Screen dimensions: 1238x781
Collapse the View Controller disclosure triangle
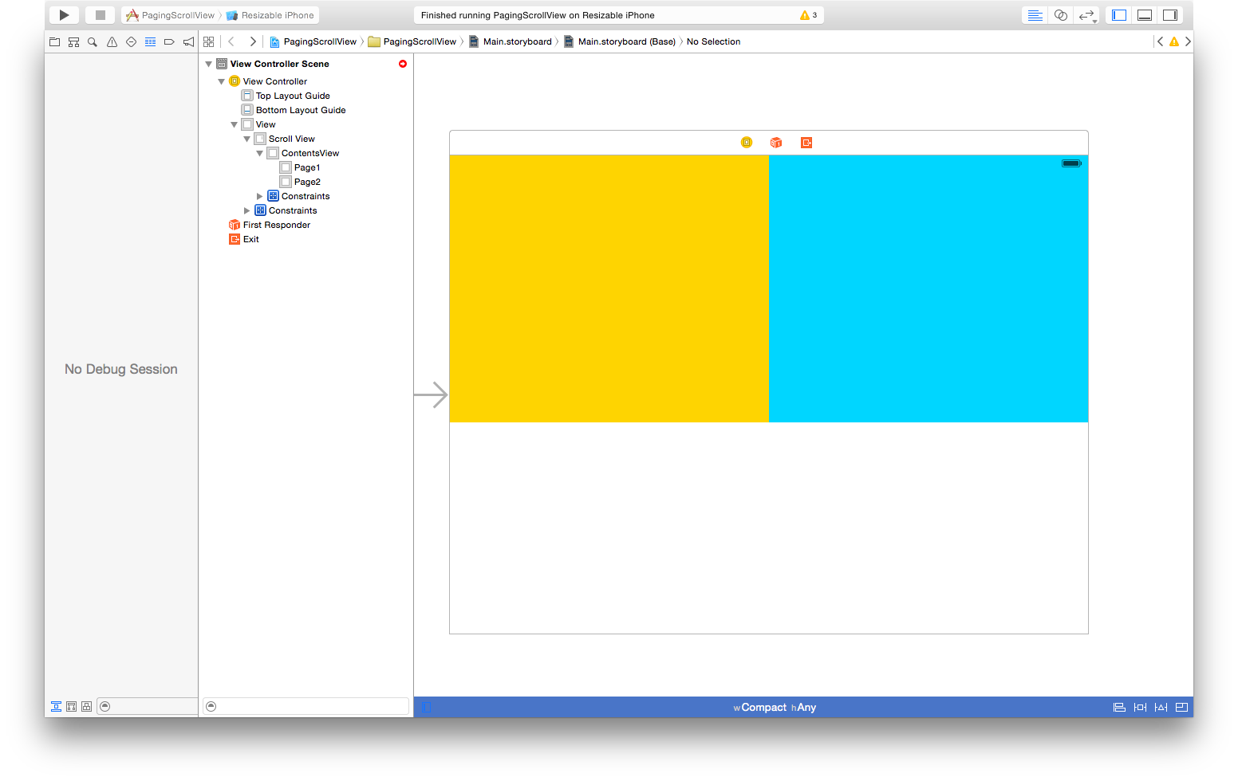222,81
